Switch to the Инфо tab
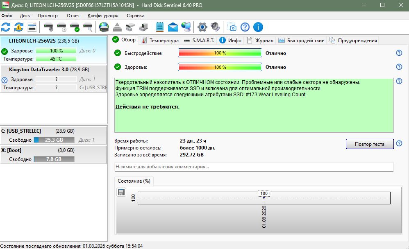The image size is (409, 249). pos(230,41)
